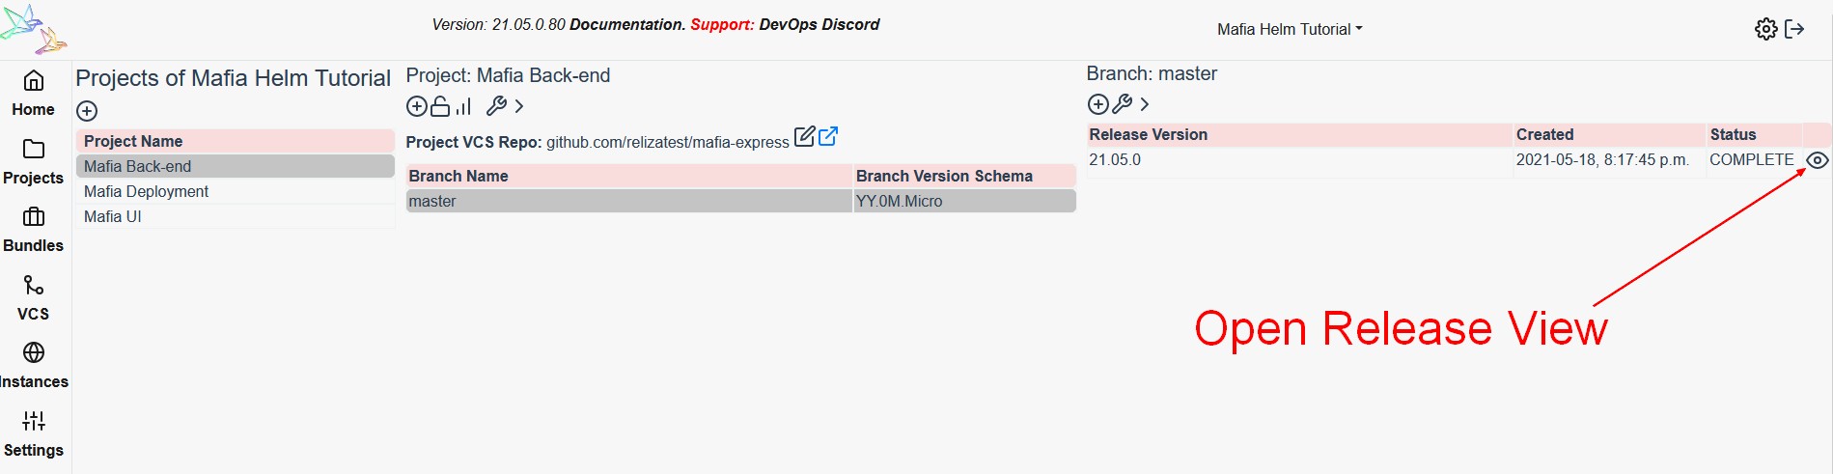Open the DevOps Discord link
The width and height of the screenshot is (1833, 474).
click(x=819, y=24)
